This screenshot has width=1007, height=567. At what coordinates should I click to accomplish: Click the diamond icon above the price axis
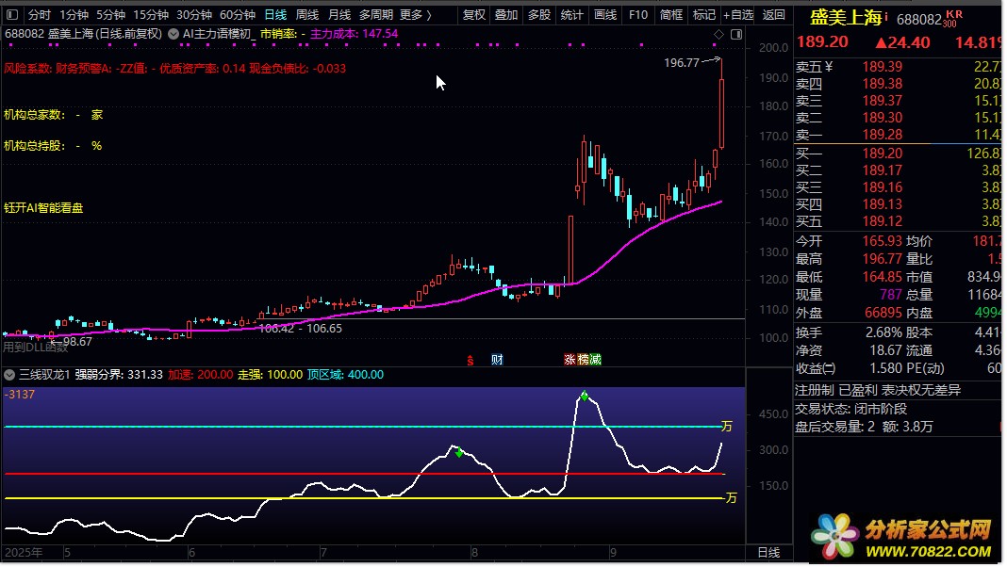point(718,34)
